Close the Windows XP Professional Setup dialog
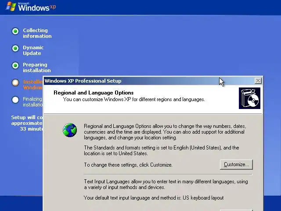The height and width of the screenshot is (211, 281). tap(258, 81)
